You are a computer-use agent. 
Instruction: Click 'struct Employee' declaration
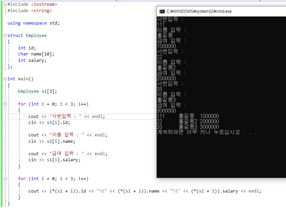(x=27, y=35)
